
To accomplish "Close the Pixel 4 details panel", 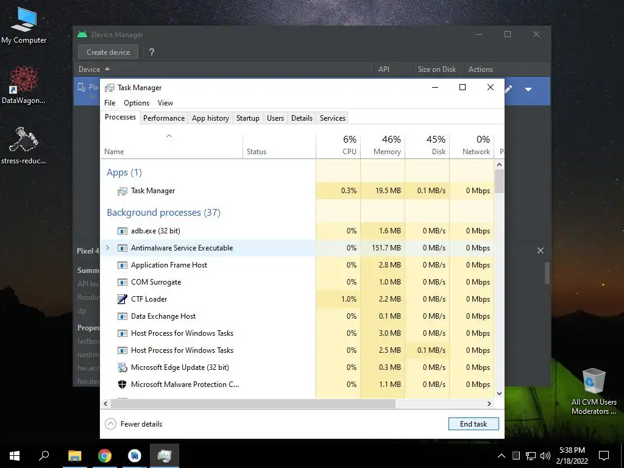I will [x=540, y=250].
